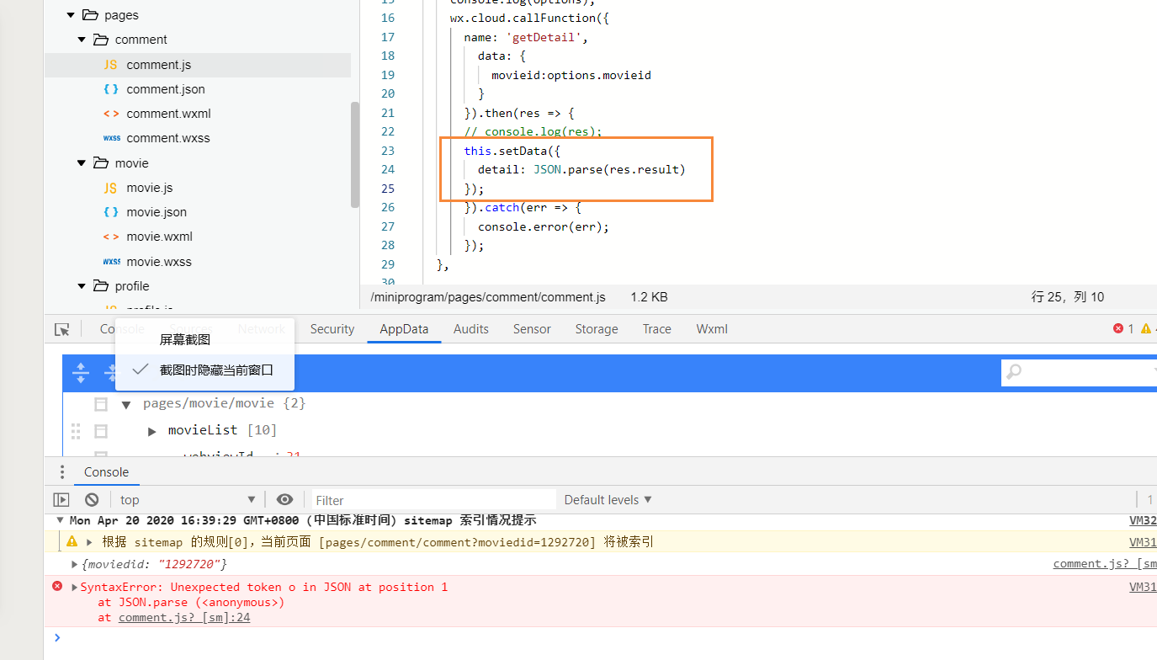The height and width of the screenshot is (660, 1157).
Task: Click the JS icon of movie.js
Action: pyautogui.click(x=111, y=188)
